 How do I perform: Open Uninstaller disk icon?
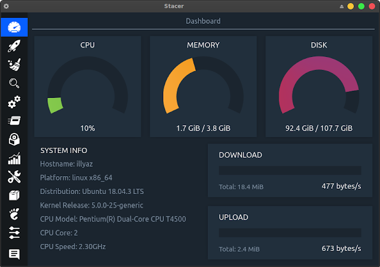coord(14,140)
